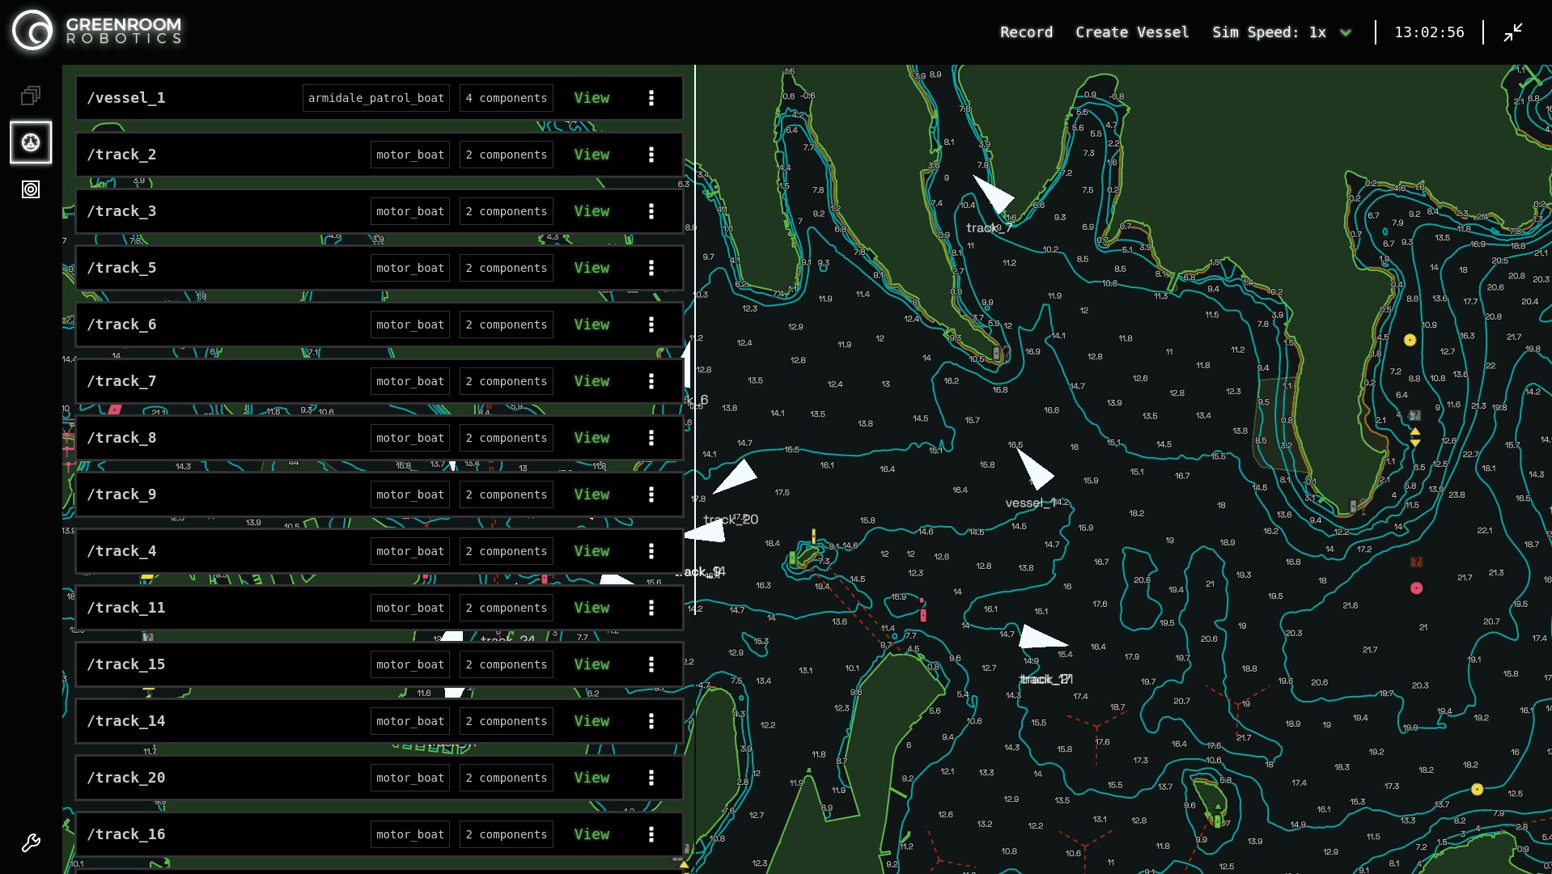Open the more-options menu for /track_14
1552x874 pixels.
(x=651, y=721)
